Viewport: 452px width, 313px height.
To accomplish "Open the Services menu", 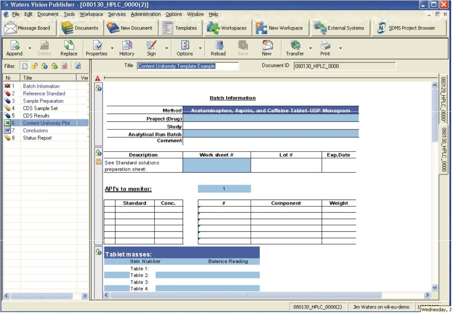I will (x=117, y=14).
